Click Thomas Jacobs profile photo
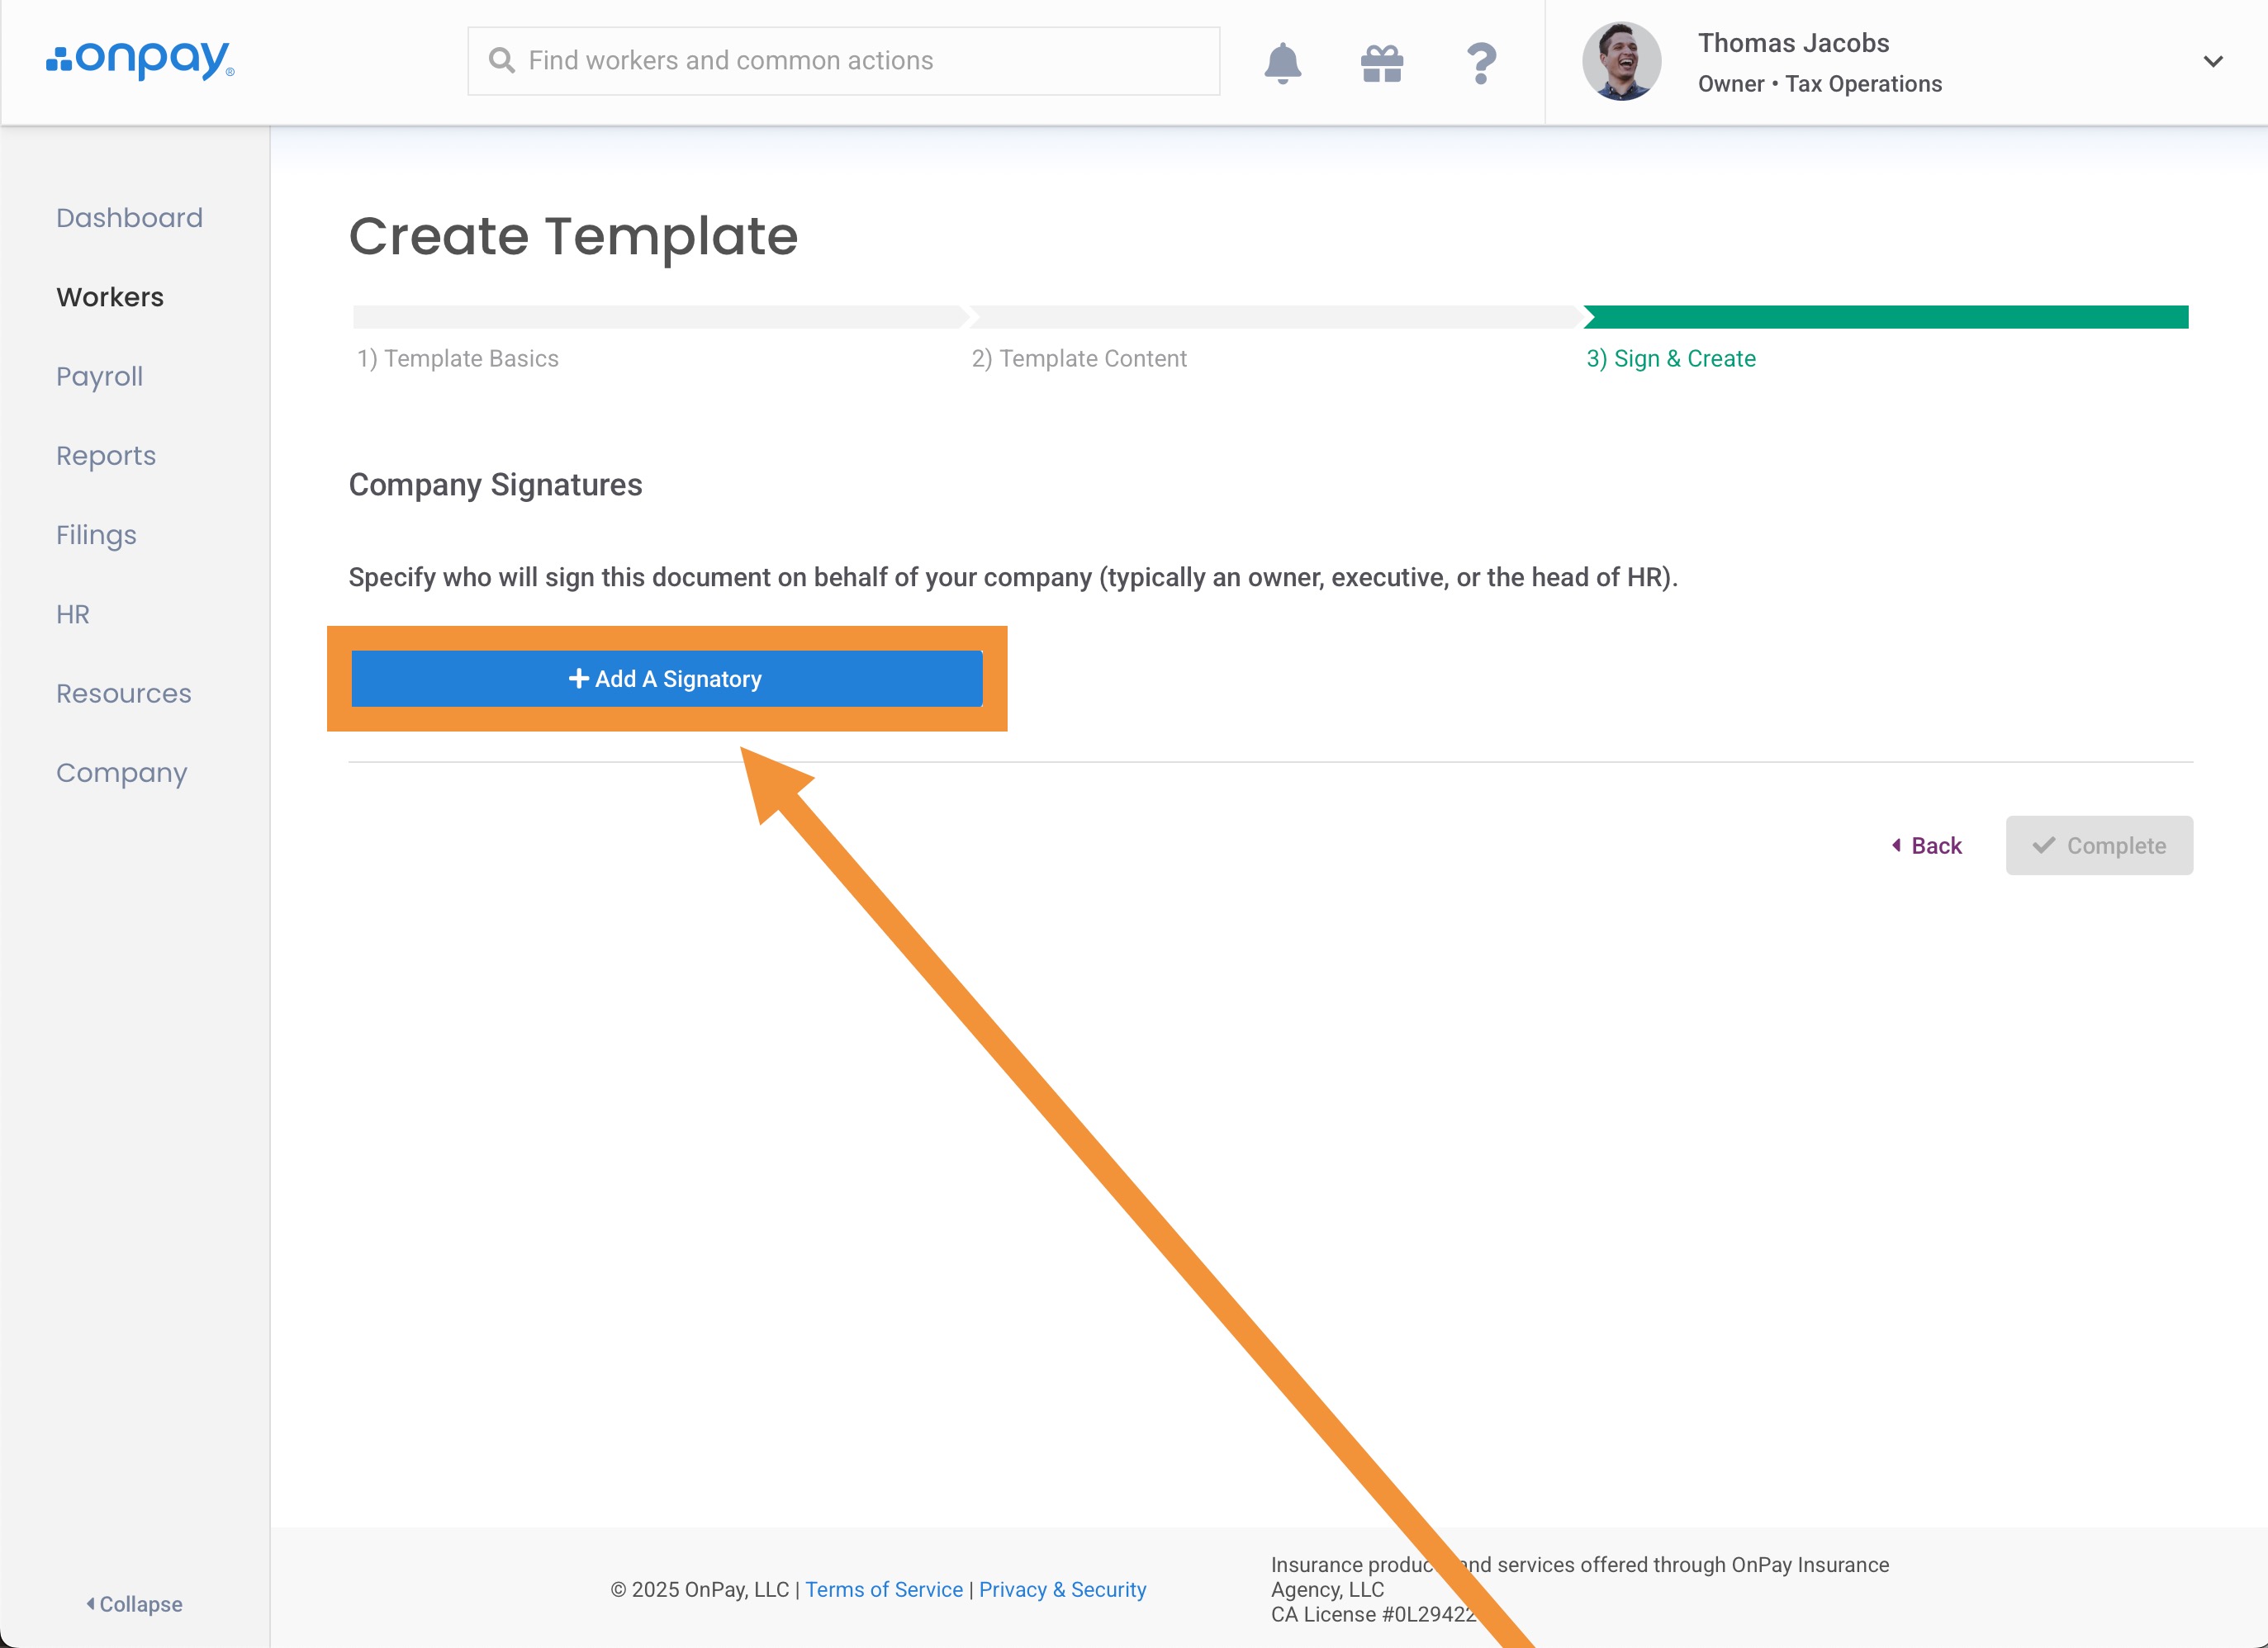 pos(1621,62)
